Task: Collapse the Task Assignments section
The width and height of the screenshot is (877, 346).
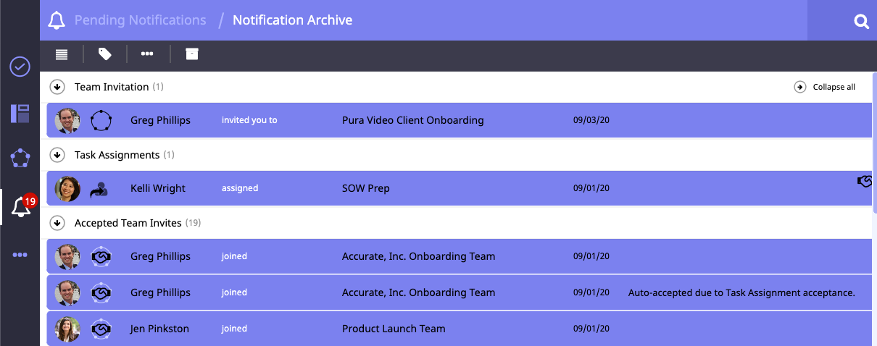Action: click(57, 155)
